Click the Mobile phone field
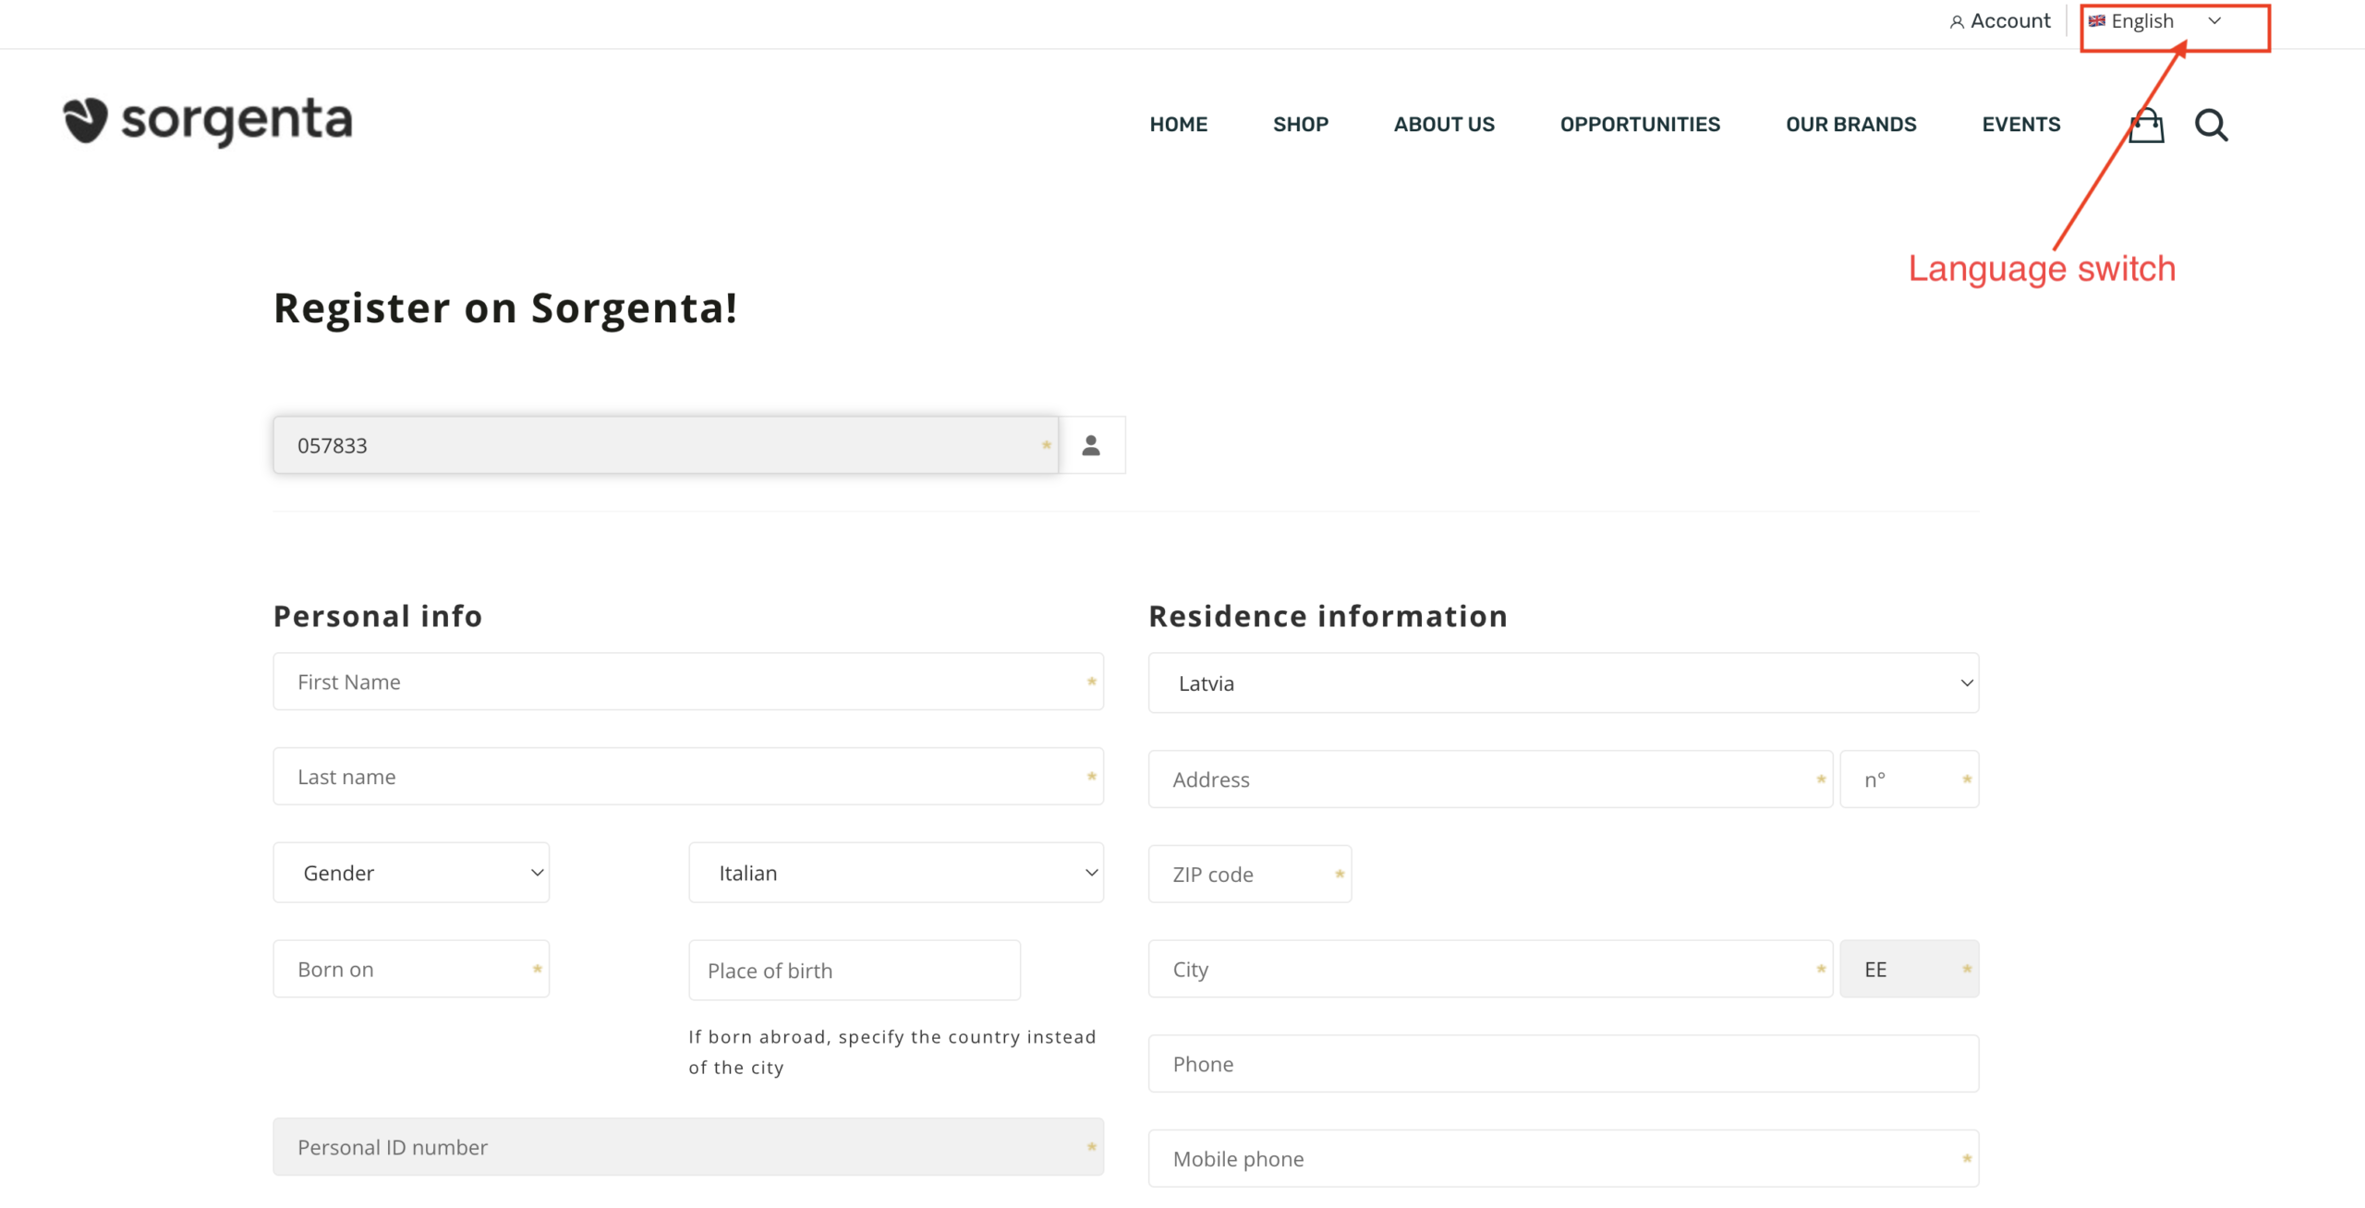This screenshot has height=1208, width=2365. [1562, 1159]
